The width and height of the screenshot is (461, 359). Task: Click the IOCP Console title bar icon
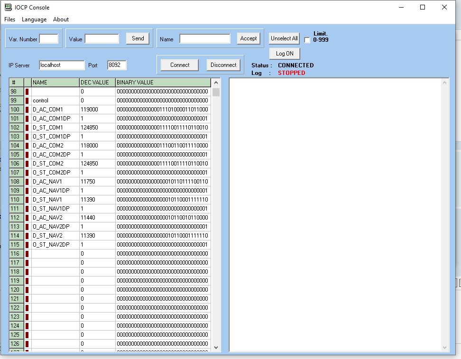[x=8, y=7]
